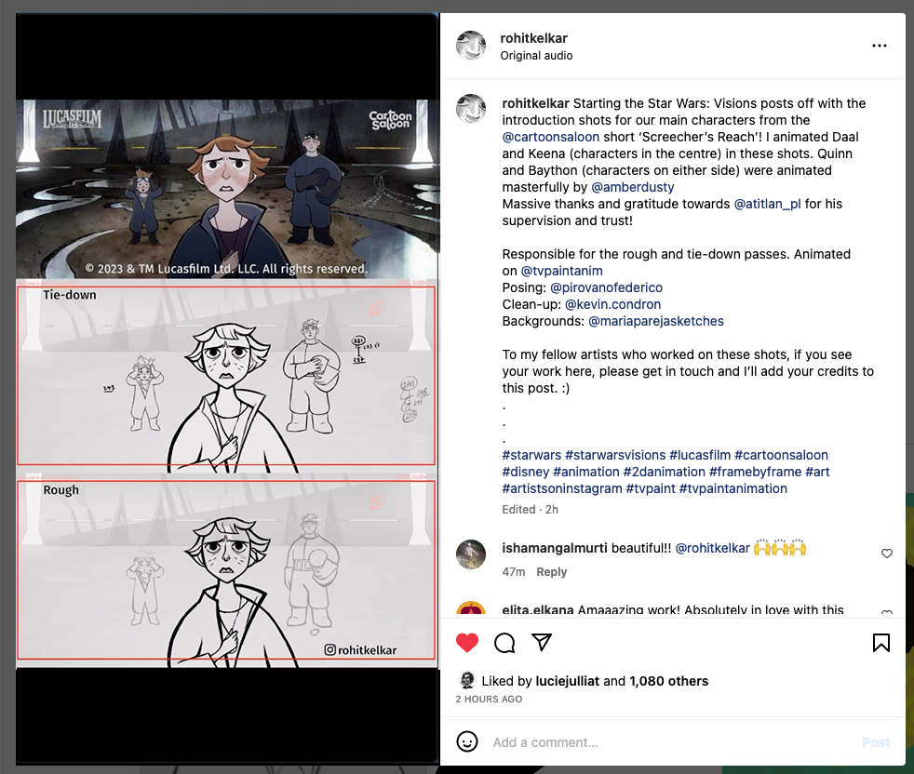Click the Tie-down animation panel
Viewport: 914px width, 774px height.
pos(226,375)
